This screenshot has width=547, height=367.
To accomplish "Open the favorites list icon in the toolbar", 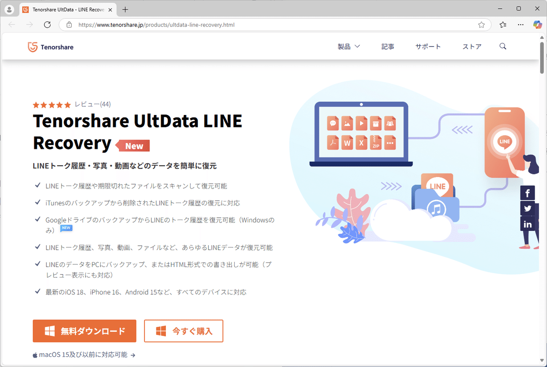I will coord(503,25).
